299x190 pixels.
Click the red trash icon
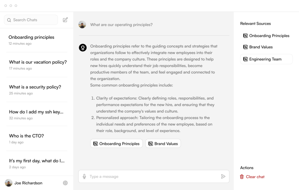click(242, 177)
